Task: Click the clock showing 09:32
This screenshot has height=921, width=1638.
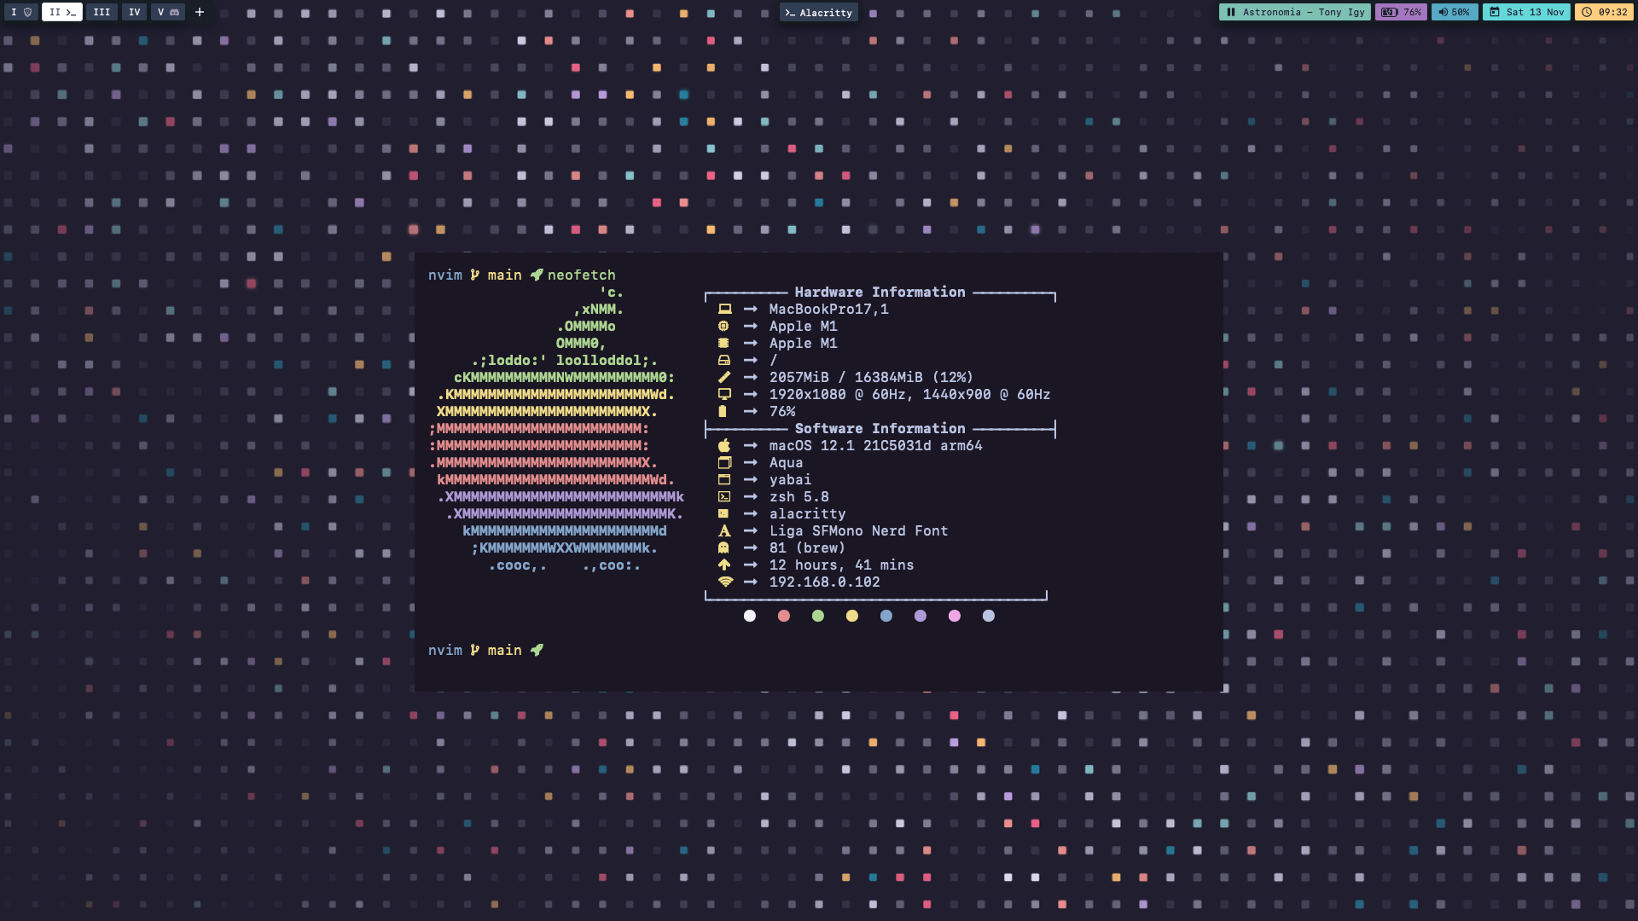Action: click(x=1604, y=12)
